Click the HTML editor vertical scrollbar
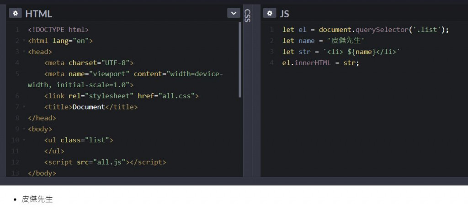 (240, 60)
